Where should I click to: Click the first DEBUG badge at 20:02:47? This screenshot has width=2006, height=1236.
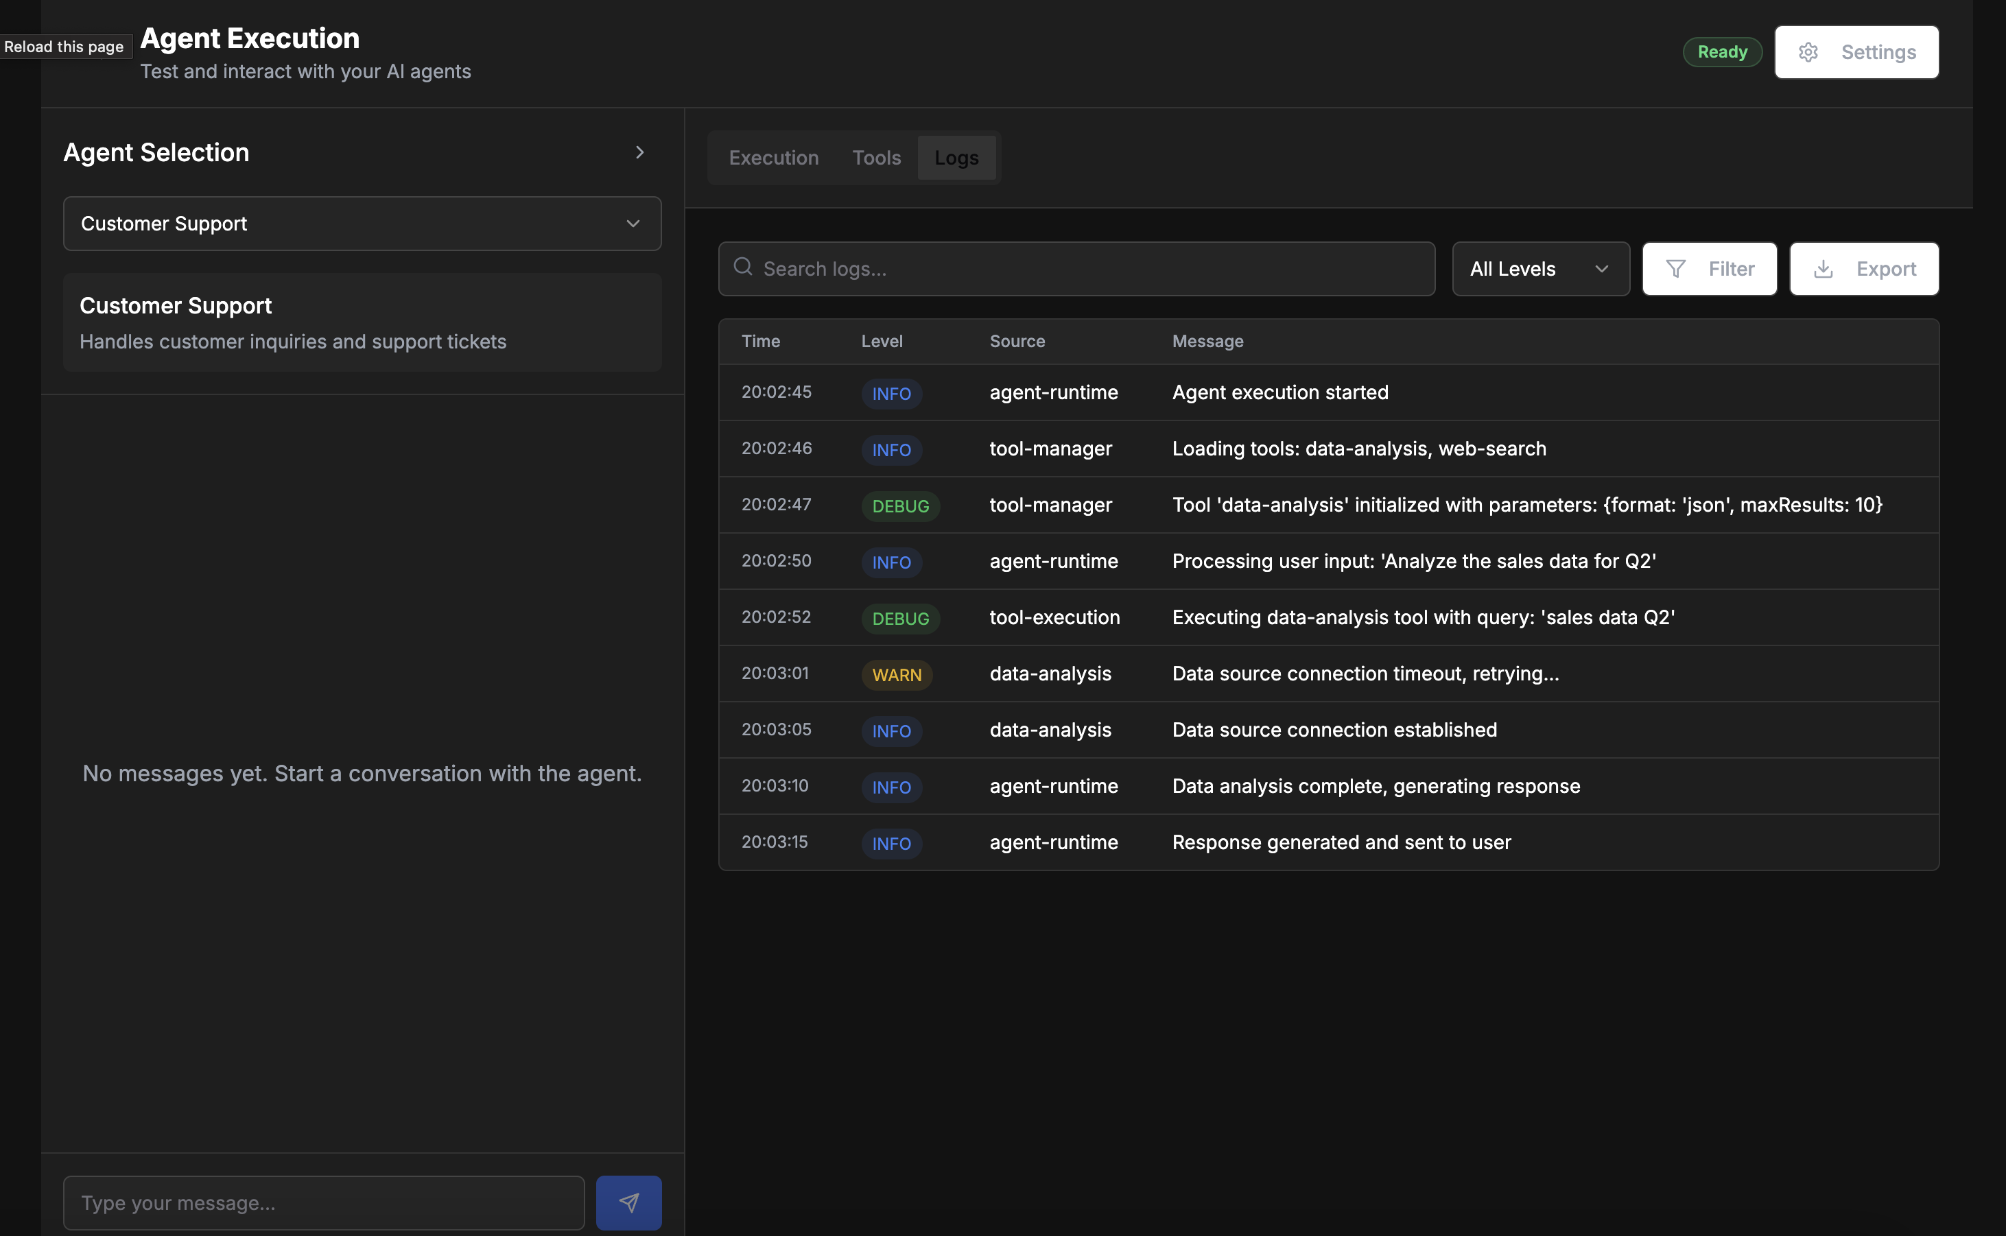click(x=900, y=506)
